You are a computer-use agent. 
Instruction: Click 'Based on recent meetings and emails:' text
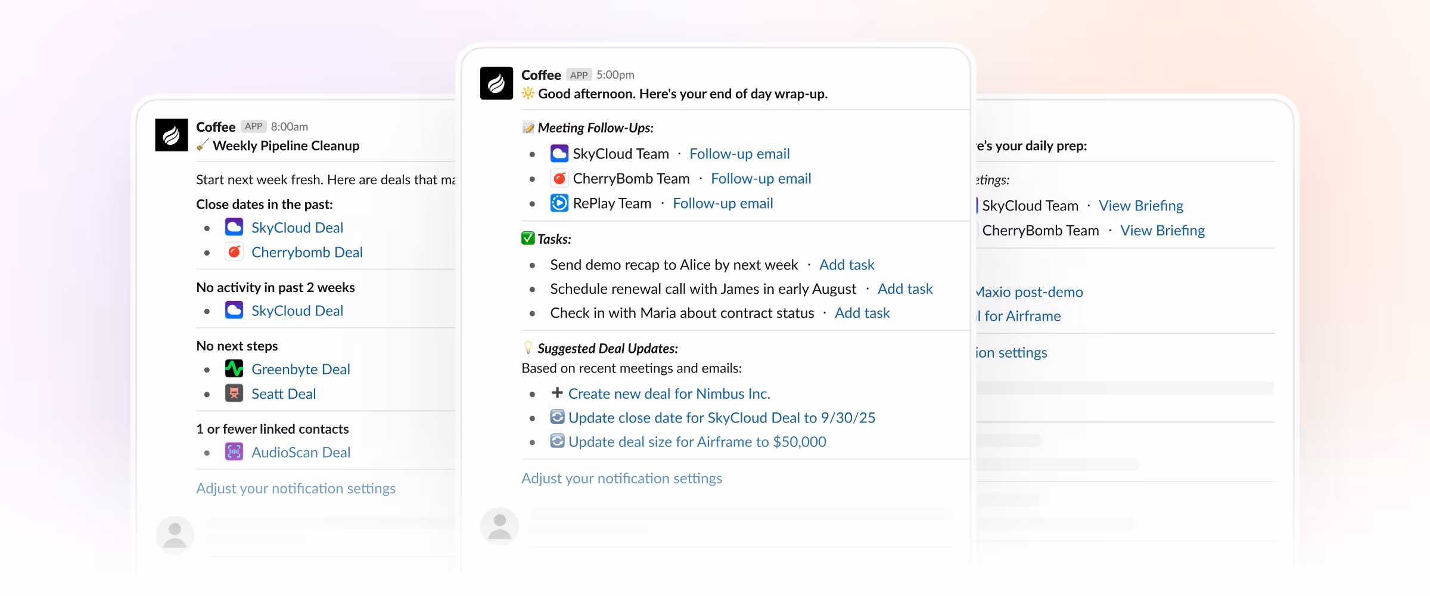[632, 368]
